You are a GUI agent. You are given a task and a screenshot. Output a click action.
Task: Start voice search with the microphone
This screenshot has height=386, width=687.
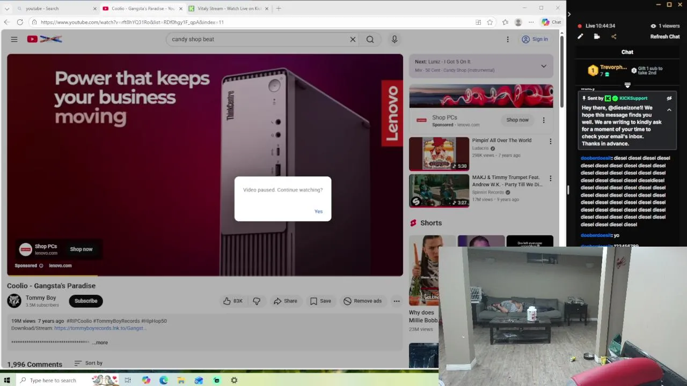point(394,39)
